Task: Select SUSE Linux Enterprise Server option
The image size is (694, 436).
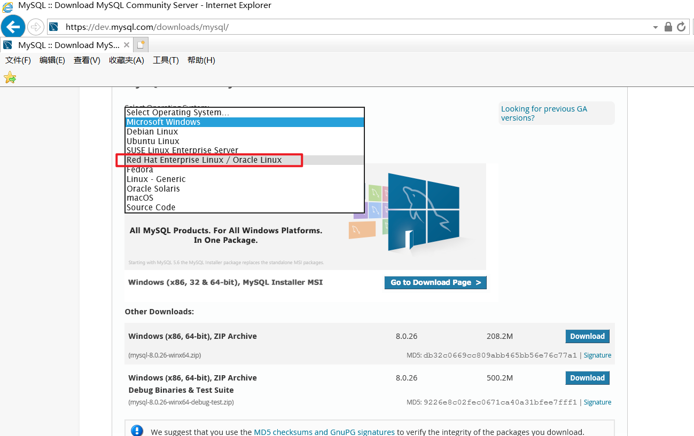Action: (x=245, y=150)
